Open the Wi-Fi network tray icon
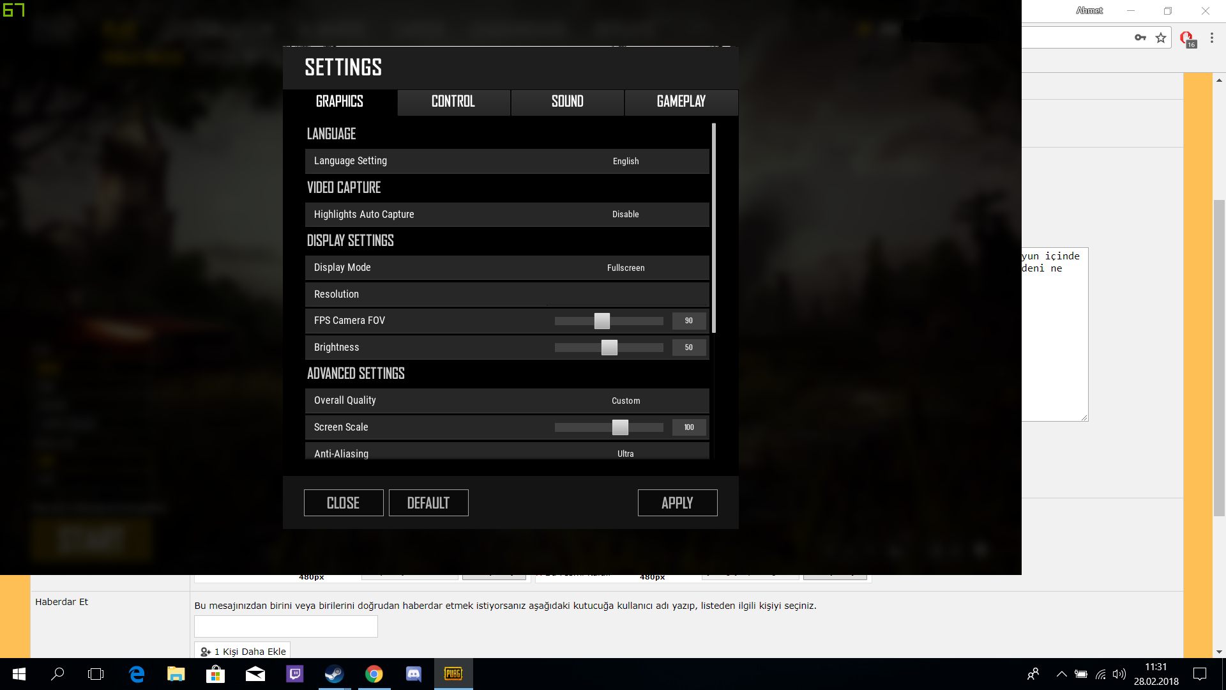The width and height of the screenshot is (1226, 690). (x=1101, y=674)
